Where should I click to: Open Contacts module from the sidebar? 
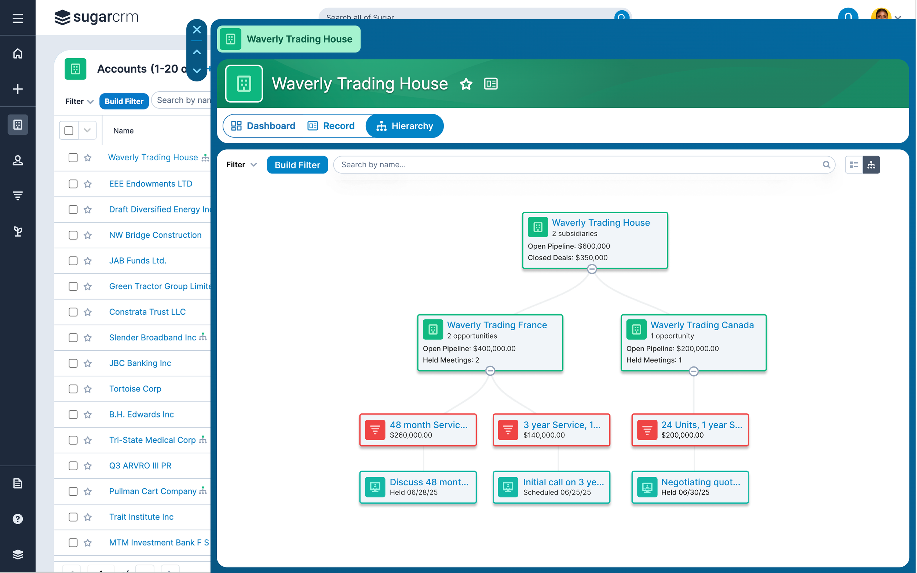18,160
